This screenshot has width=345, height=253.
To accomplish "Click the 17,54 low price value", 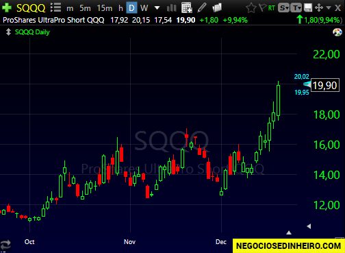I will tap(163, 20).
